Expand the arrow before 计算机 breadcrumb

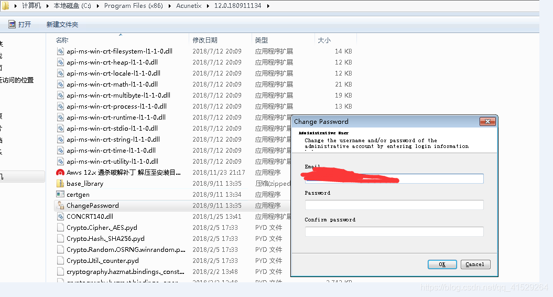(16, 6)
